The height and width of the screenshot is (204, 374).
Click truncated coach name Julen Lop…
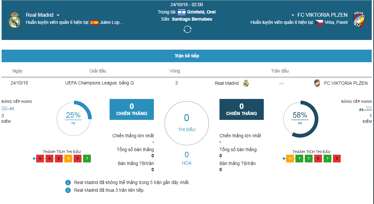click(x=112, y=22)
